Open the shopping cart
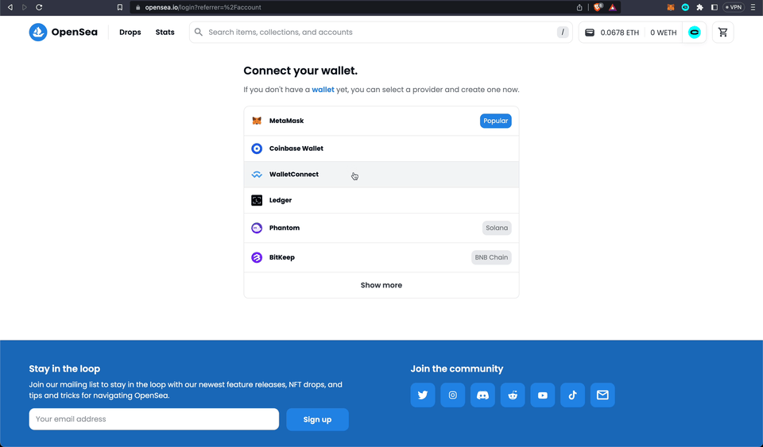 coord(723,32)
